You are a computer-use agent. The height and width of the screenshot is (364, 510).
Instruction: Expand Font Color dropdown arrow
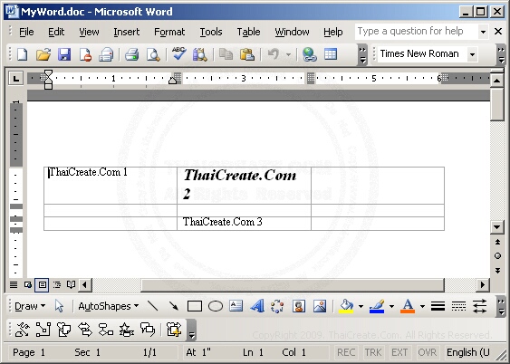(422, 306)
